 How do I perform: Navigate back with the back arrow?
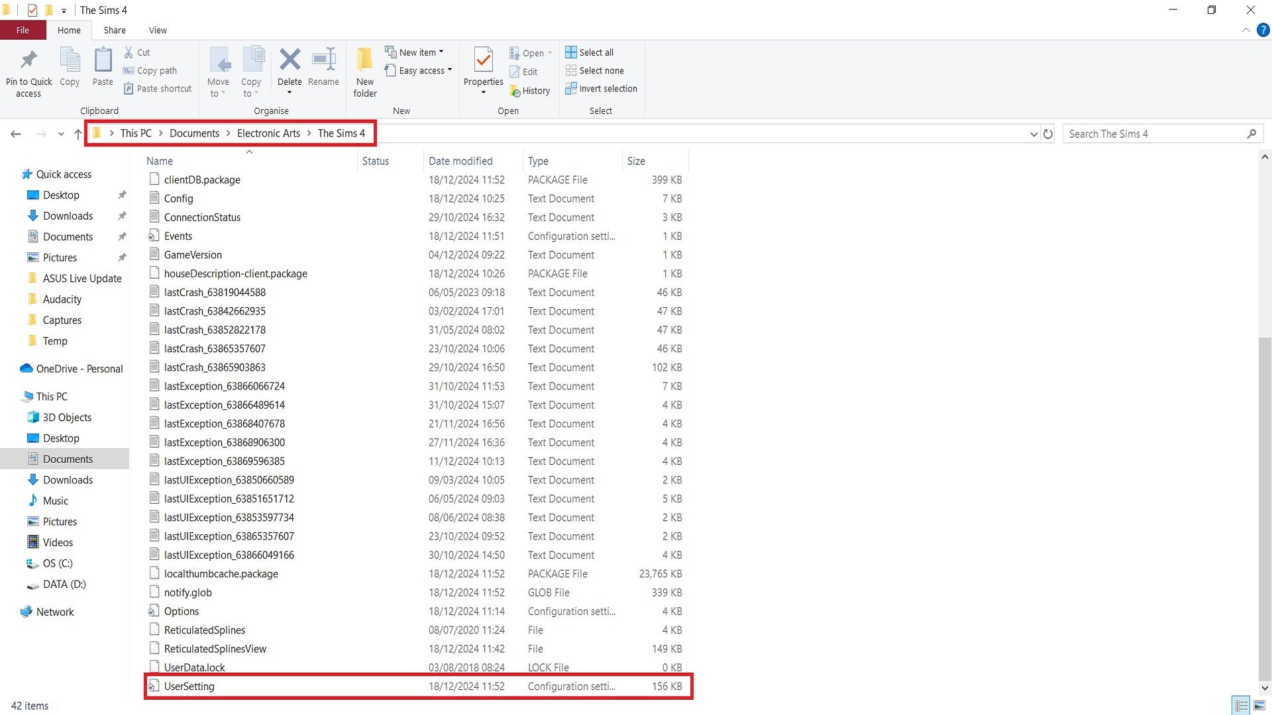(15, 134)
